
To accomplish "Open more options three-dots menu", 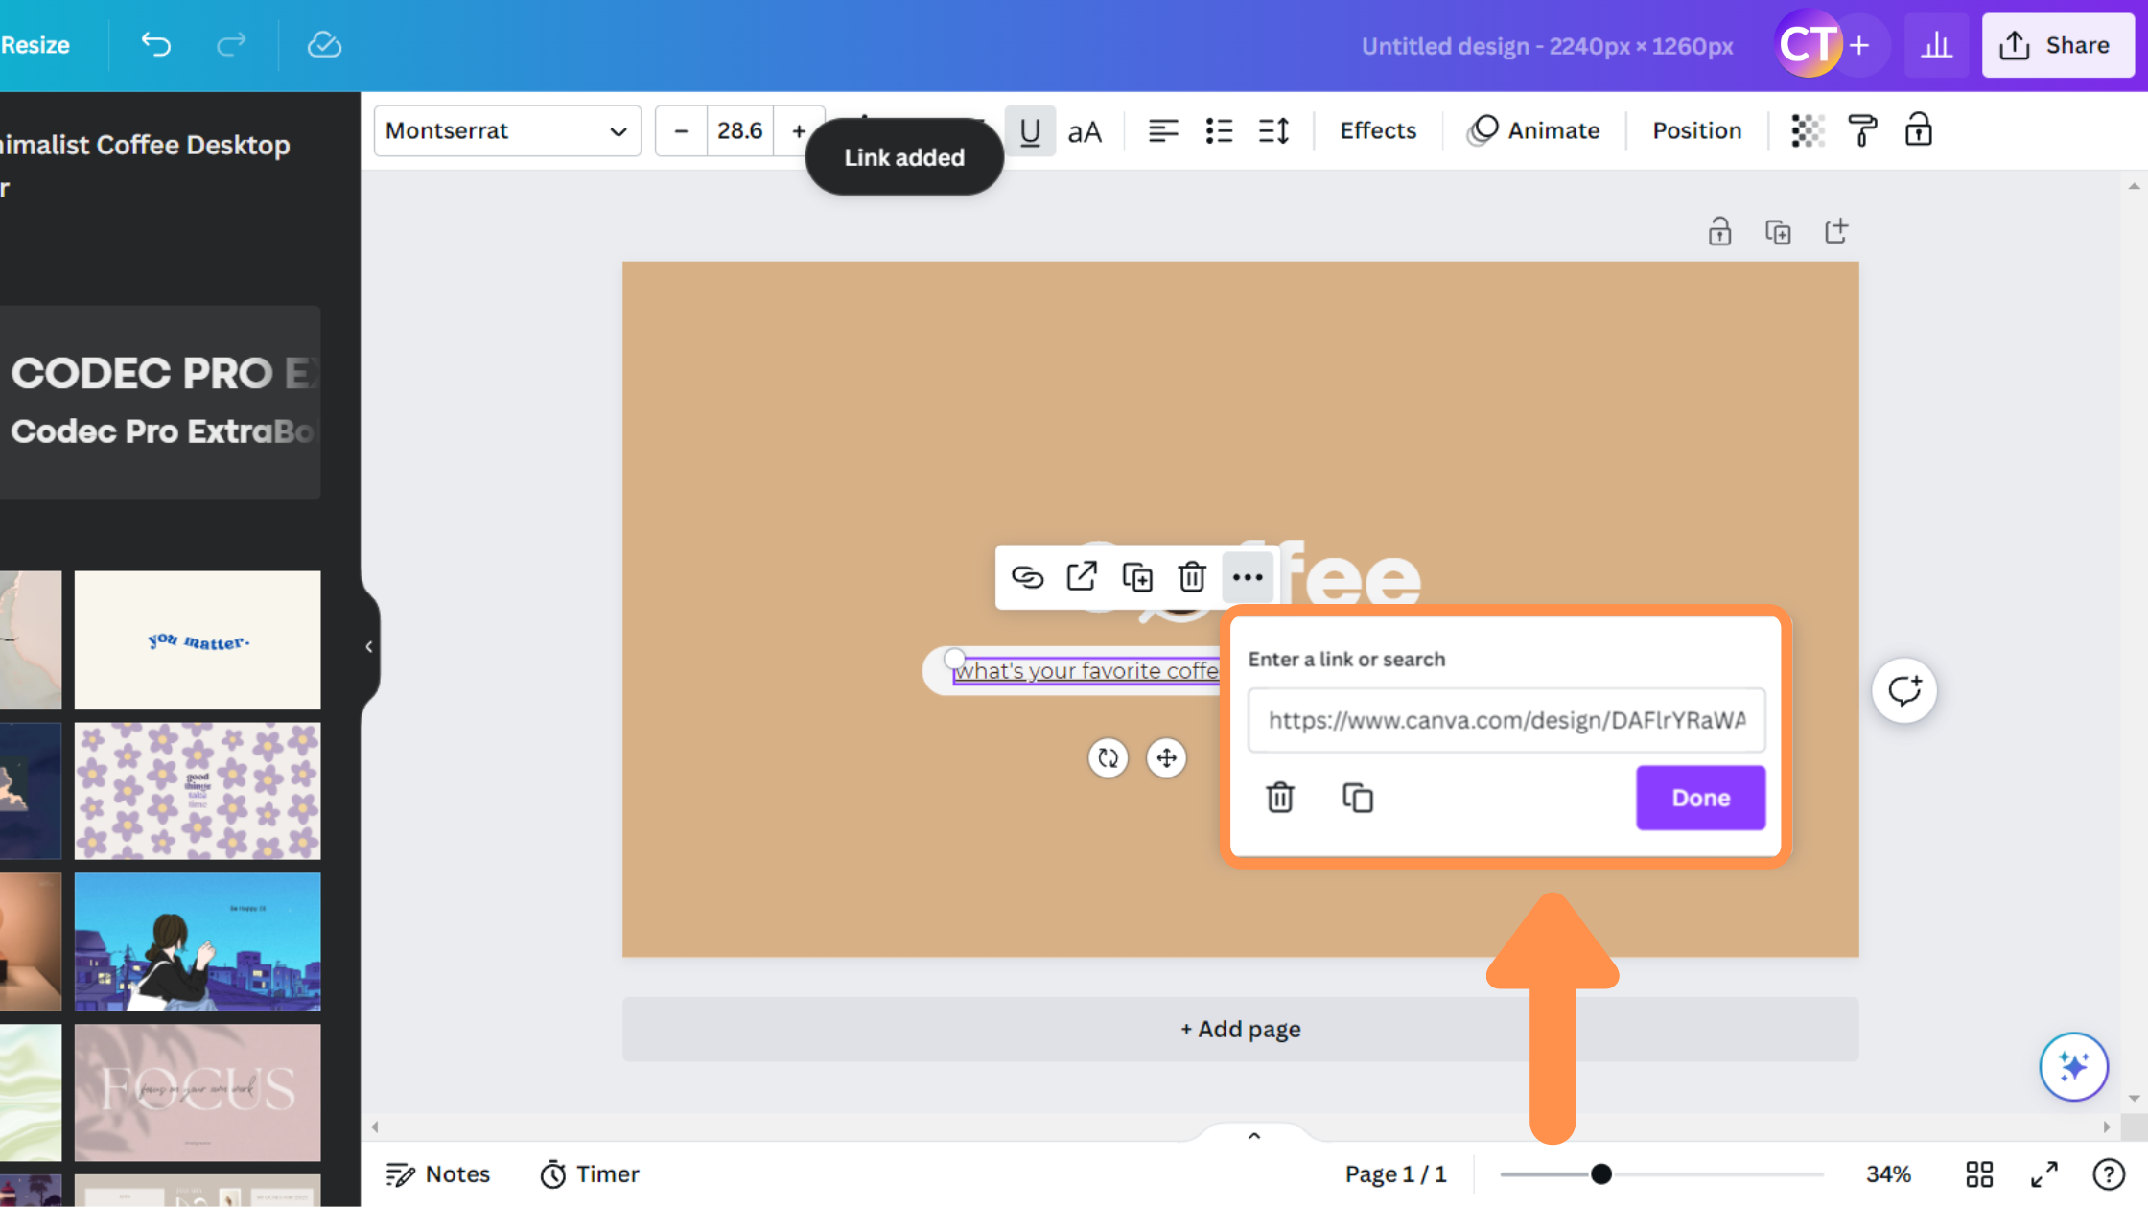I will tap(1248, 577).
